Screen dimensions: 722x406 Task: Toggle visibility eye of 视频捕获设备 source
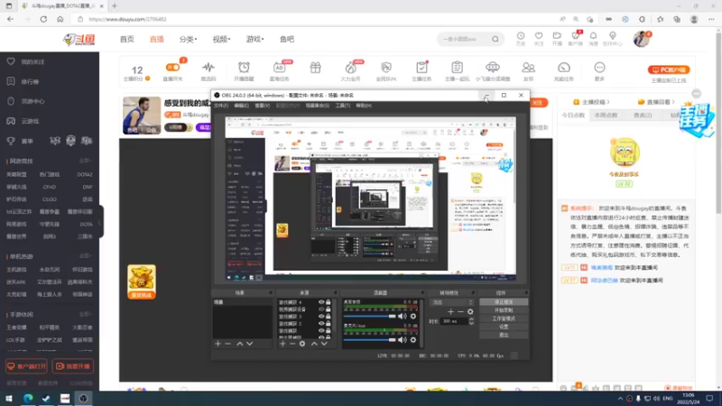coord(321,309)
